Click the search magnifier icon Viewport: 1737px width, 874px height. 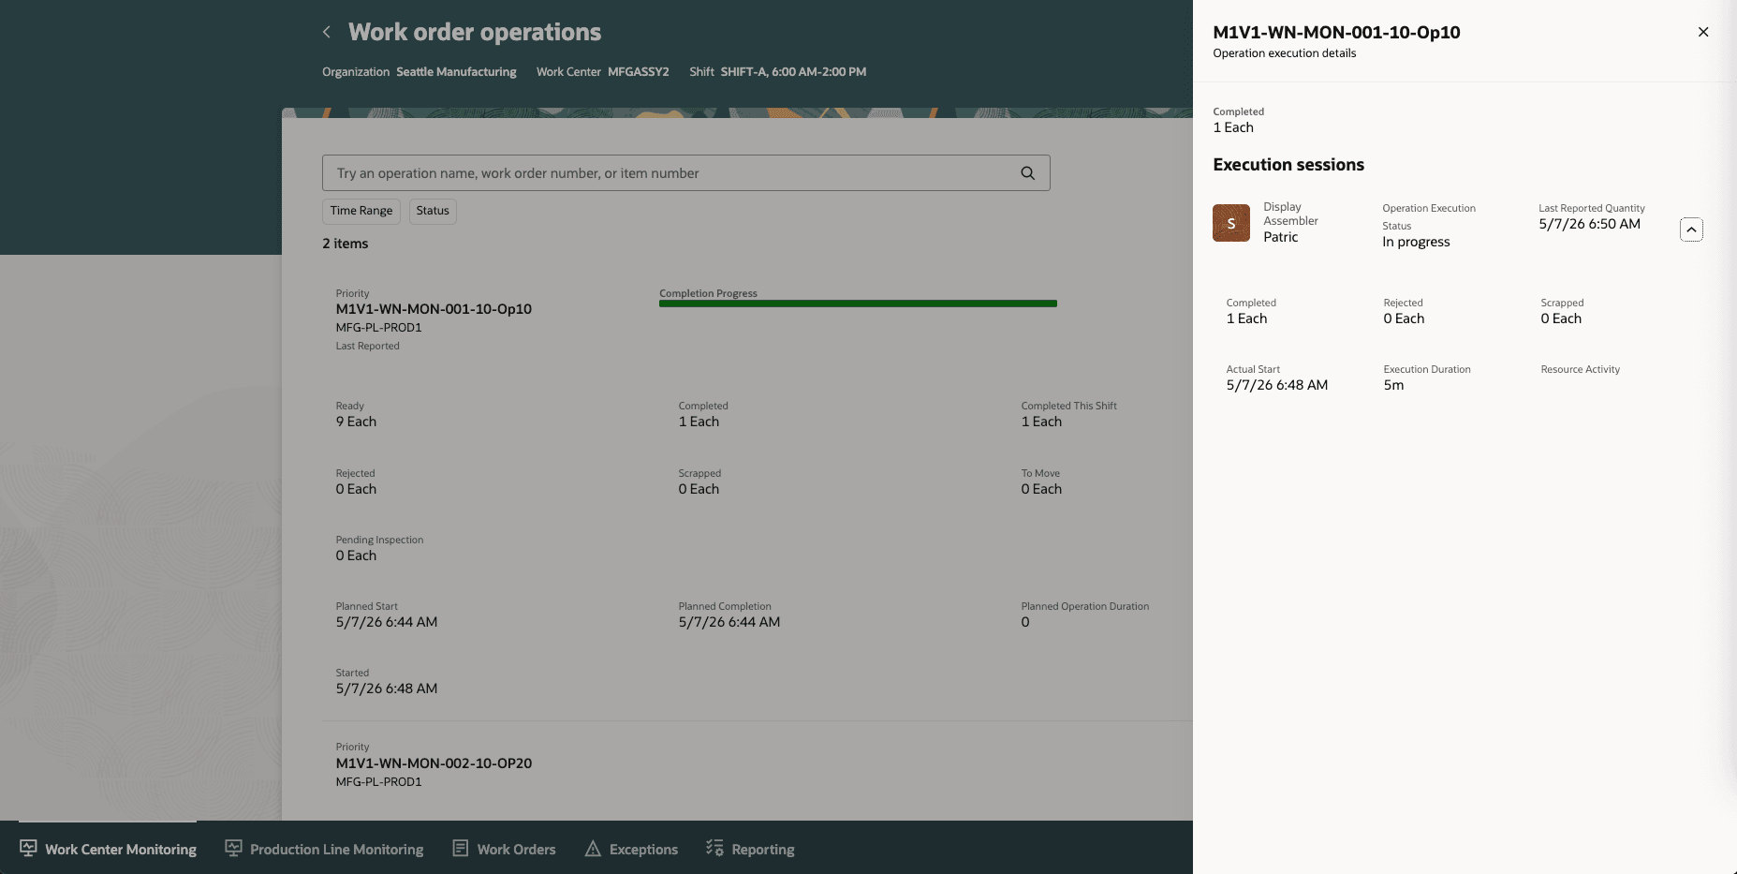1027,173
